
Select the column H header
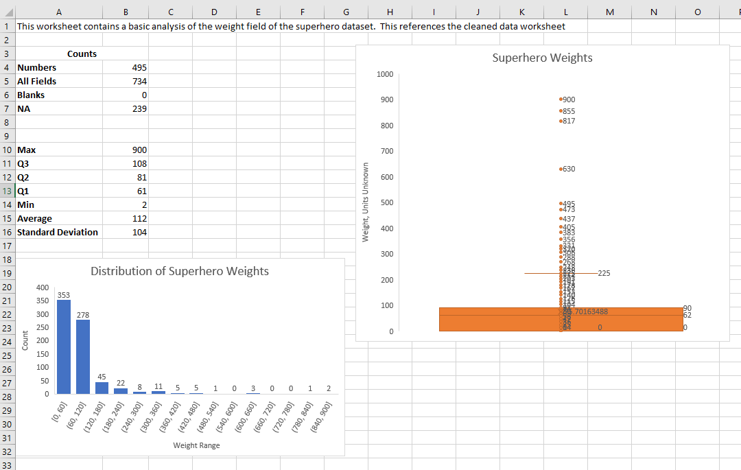pyautogui.click(x=390, y=12)
